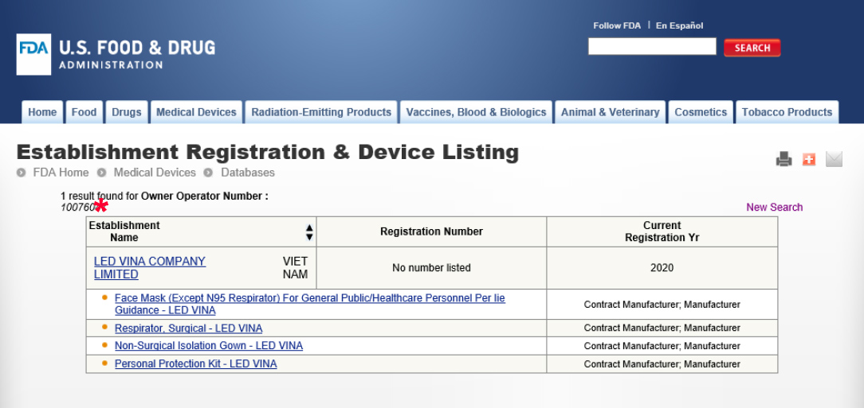Open the Food tab

84,112
